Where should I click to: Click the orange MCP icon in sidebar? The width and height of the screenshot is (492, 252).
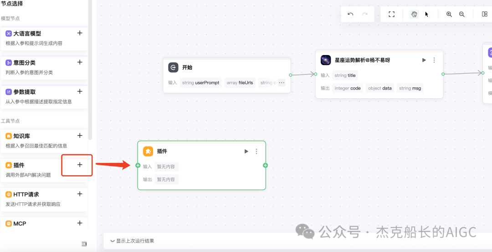click(x=9, y=223)
